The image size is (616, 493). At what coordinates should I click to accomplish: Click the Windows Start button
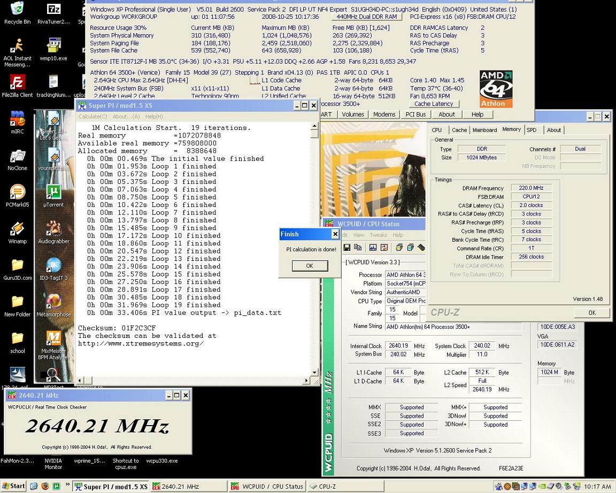13,486
